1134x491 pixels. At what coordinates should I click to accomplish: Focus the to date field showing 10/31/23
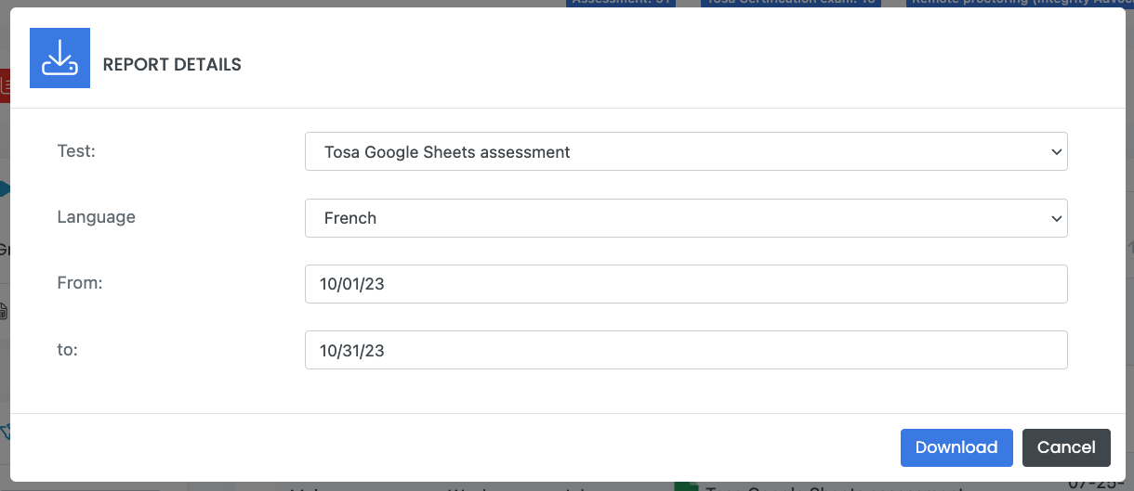pos(686,351)
